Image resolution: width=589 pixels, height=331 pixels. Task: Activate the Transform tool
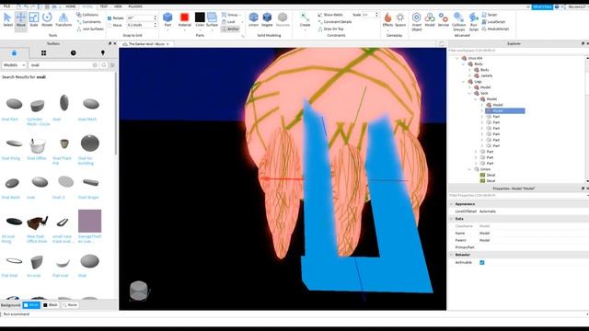coord(64,19)
